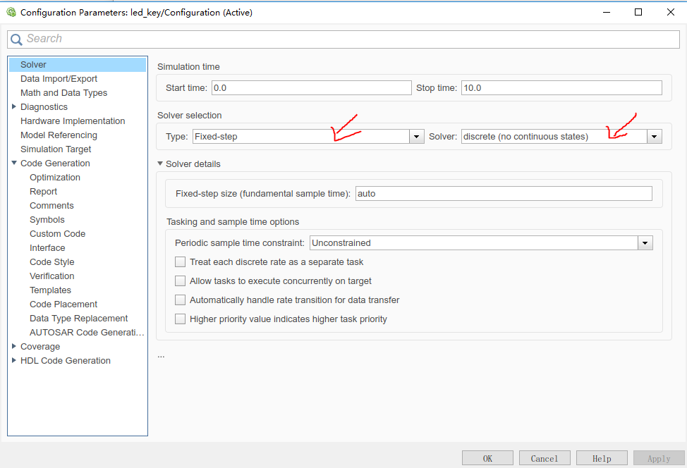Screen dimensions: 687x468
Task: Select Model Referencing pane
Action: pyautogui.click(x=59, y=135)
